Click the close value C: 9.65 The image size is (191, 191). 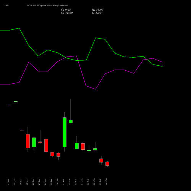coord(66,10)
